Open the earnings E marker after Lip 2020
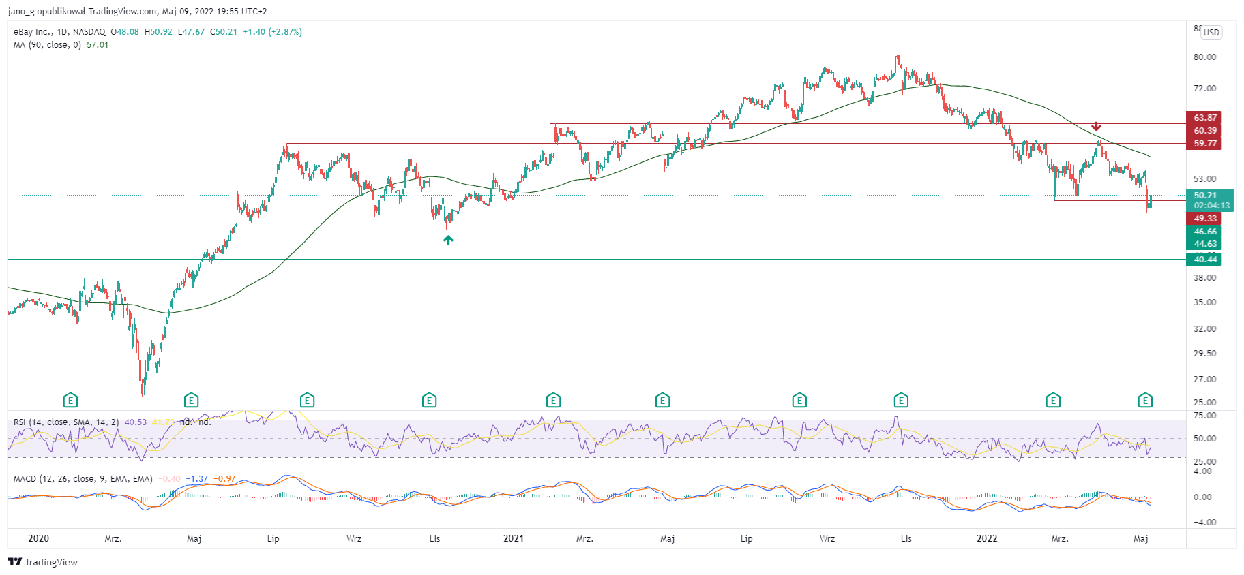The image size is (1244, 575). [x=307, y=401]
